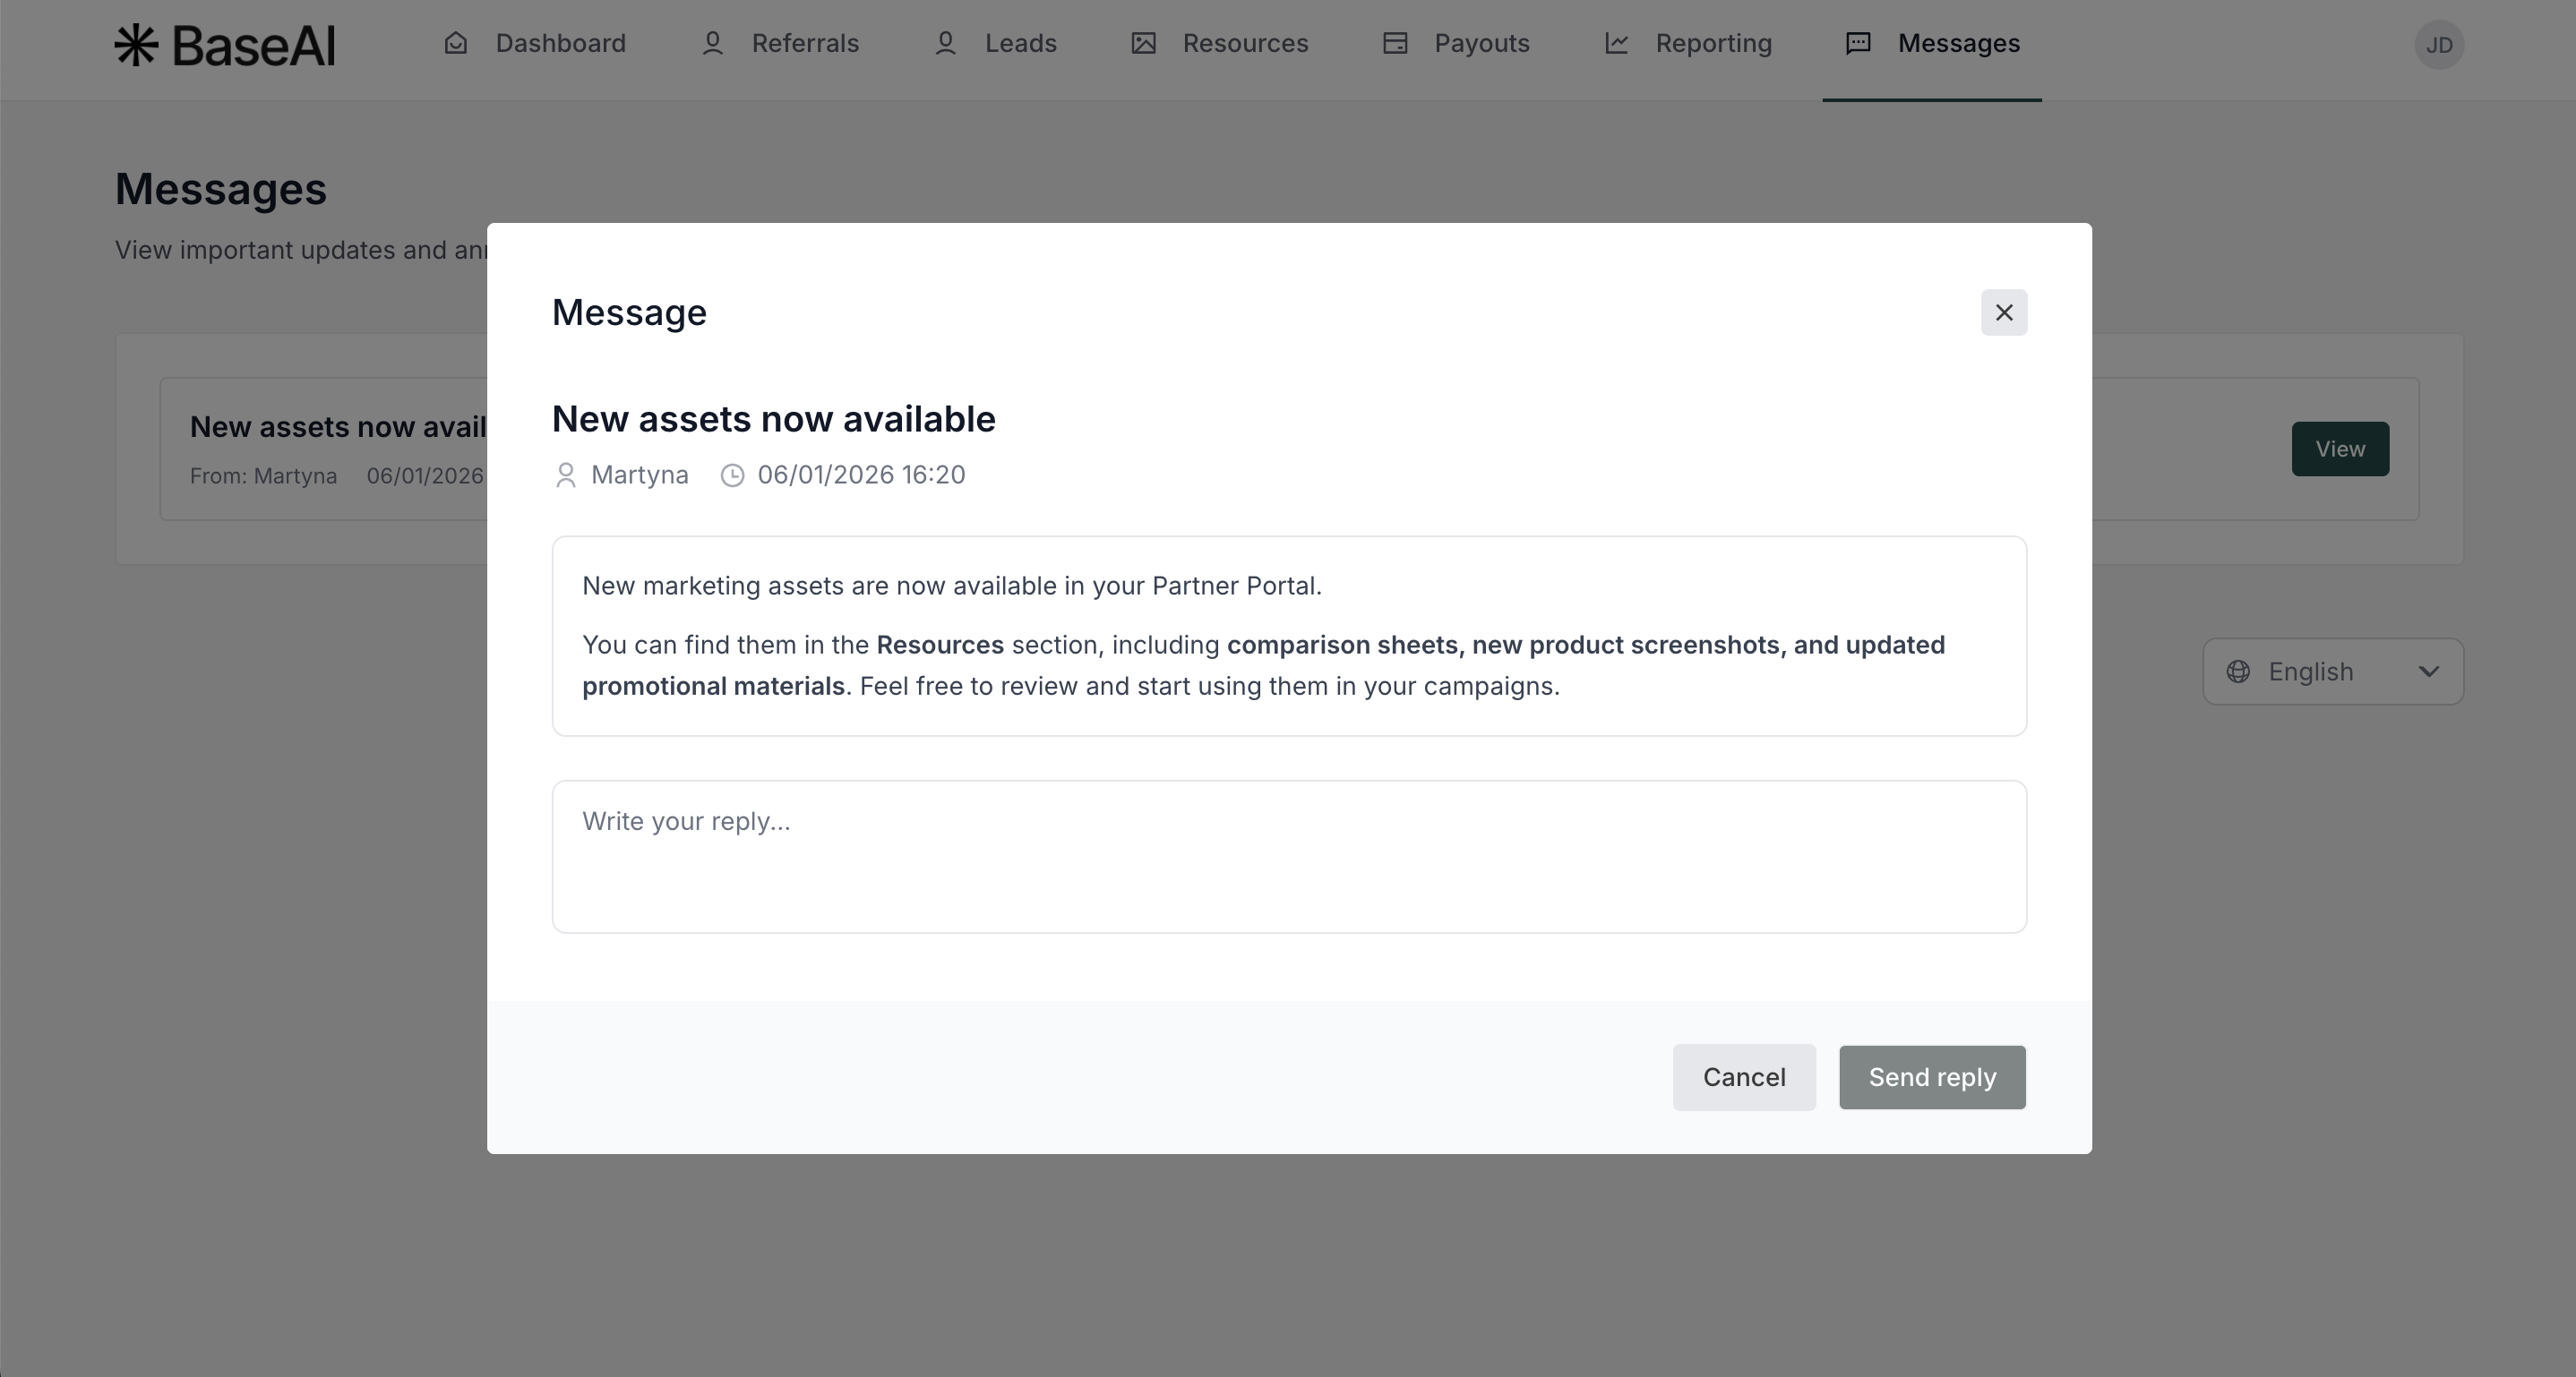Click the View button for the message
2576x1377 pixels.
(2339, 449)
